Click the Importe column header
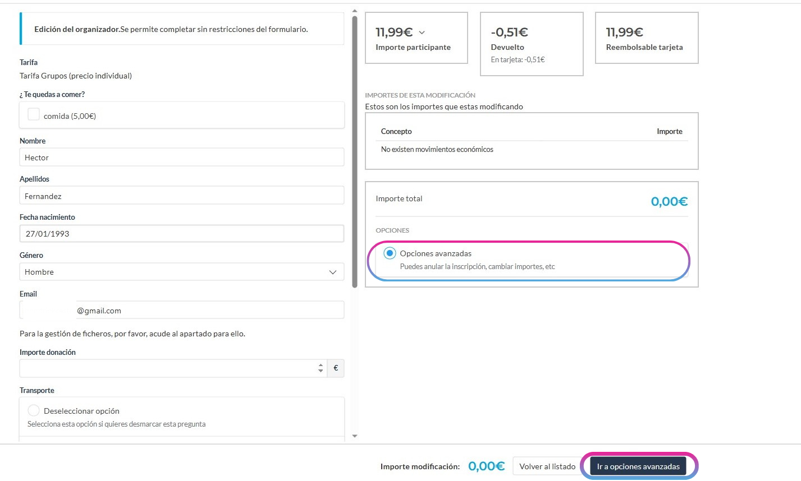Viewport: 801px width, 481px height. point(670,131)
